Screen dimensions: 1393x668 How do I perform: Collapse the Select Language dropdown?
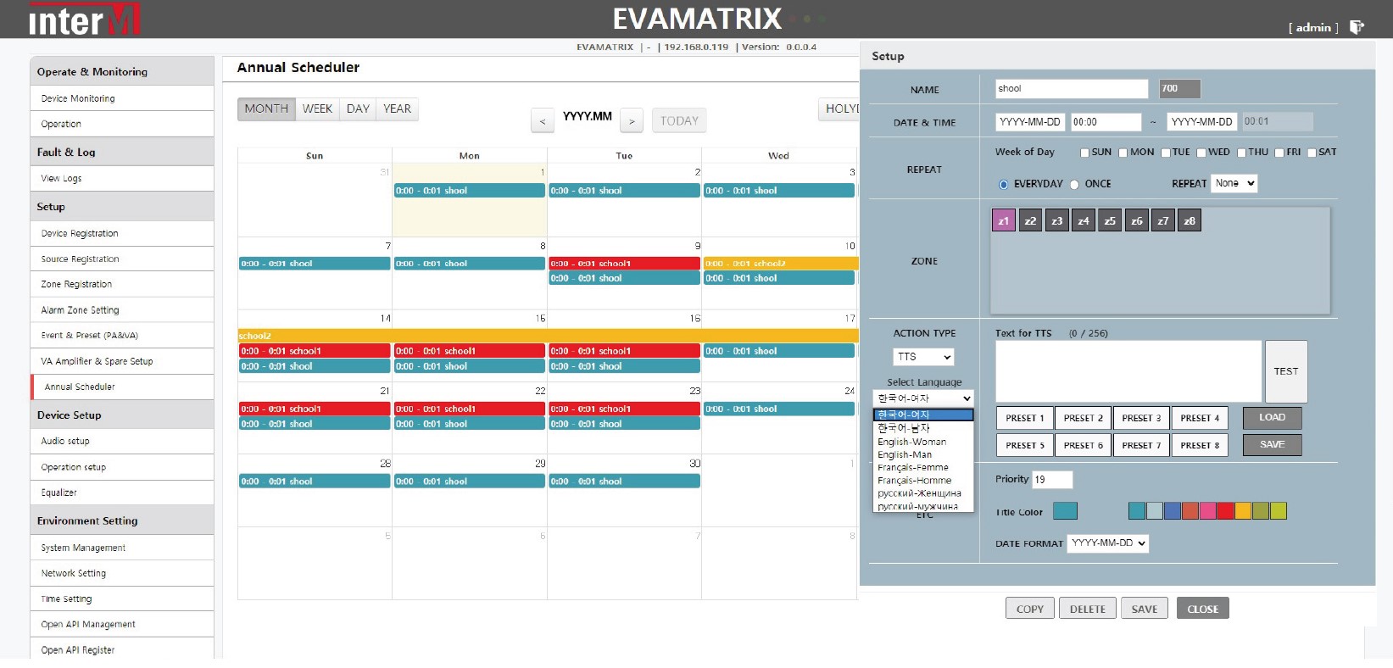(x=923, y=398)
